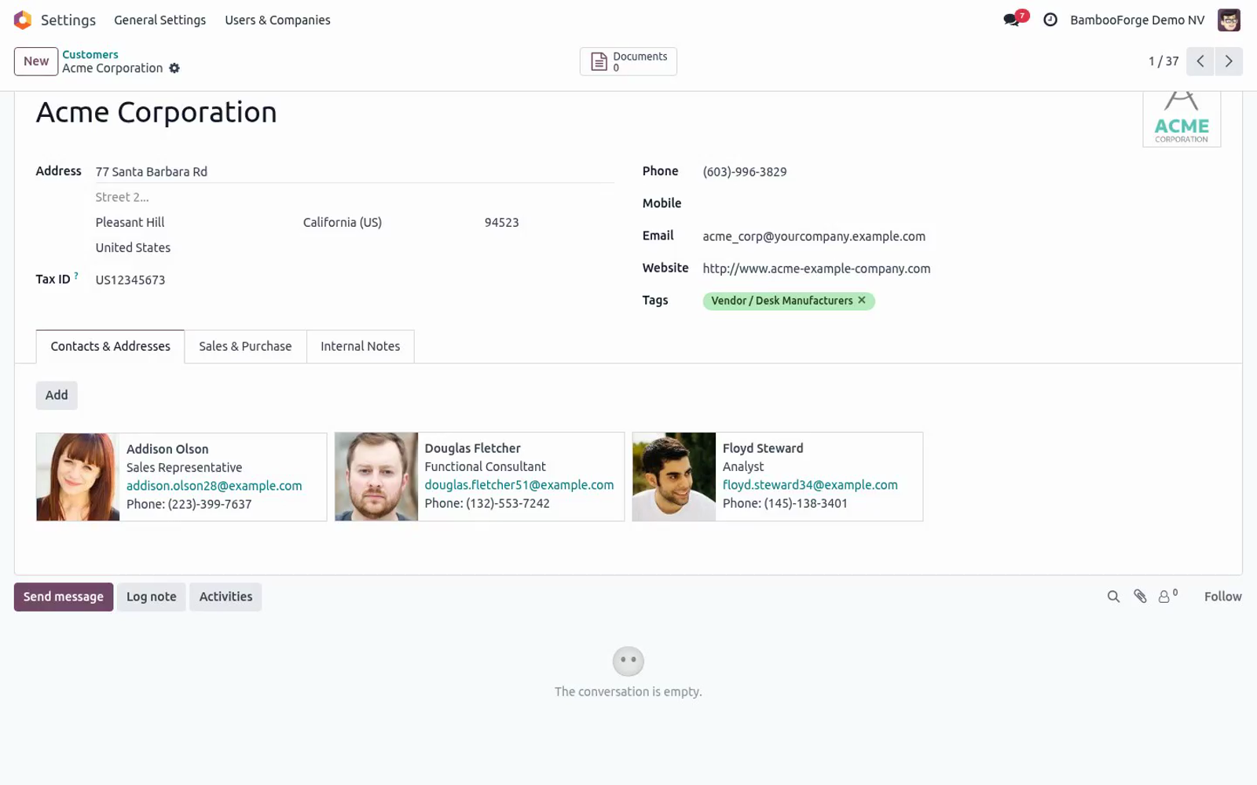Go back to Customers breadcrumb
This screenshot has height=785, width=1257.
point(90,54)
